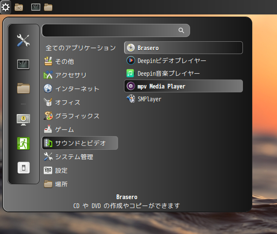Open the 設定 category
Viewport: 277px width, 234px height.
(x=80, y=170)
